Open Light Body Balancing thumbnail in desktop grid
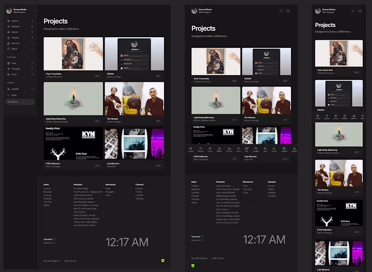Screen dimensions: 372x272 73,99
